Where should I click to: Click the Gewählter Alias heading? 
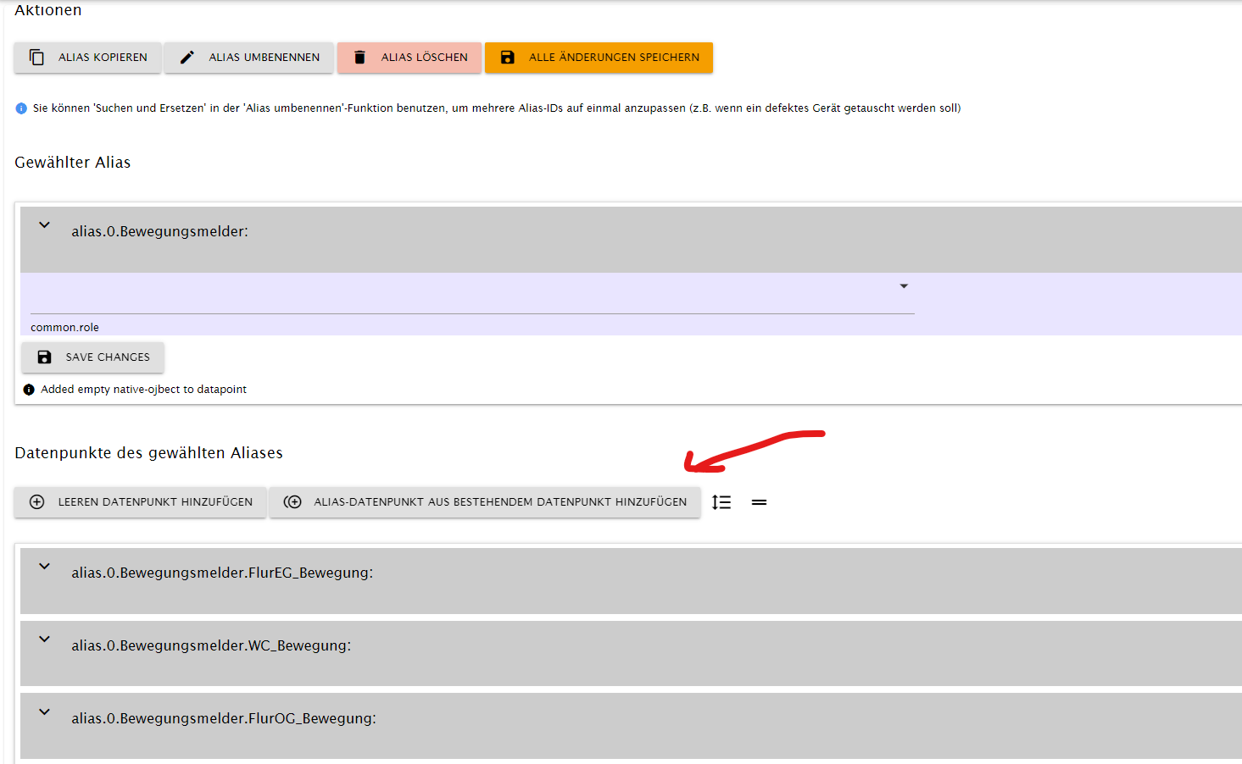[x=73, y=163]
